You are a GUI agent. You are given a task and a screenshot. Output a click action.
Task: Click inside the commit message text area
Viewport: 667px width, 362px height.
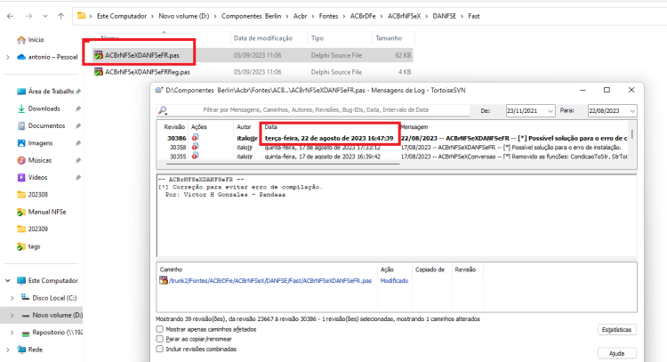(x=397, y=215)
